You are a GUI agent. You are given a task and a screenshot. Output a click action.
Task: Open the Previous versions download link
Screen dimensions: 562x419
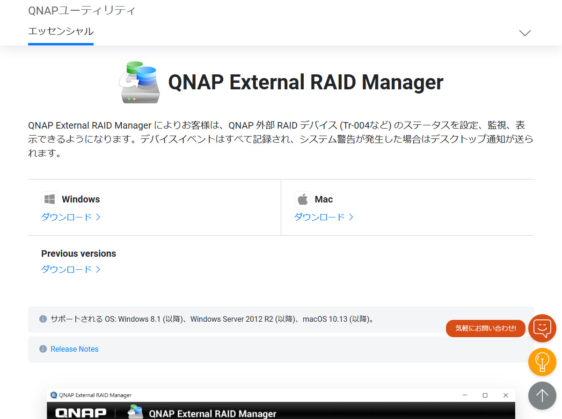(x=71, y=269)
